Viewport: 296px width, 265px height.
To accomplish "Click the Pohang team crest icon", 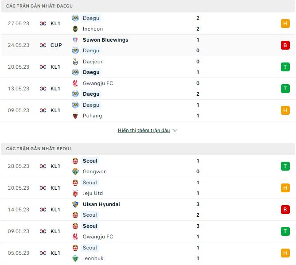I will 75,116.
